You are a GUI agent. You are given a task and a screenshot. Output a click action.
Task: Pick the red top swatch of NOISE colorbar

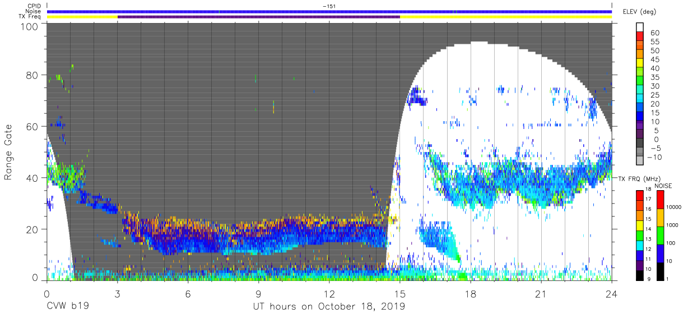click(660, 200)
